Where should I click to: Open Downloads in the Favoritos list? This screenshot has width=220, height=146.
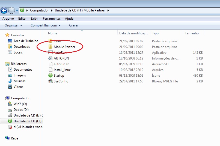click(22, 47)
